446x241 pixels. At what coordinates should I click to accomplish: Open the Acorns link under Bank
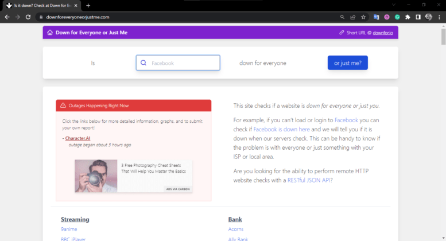point(236,229)
